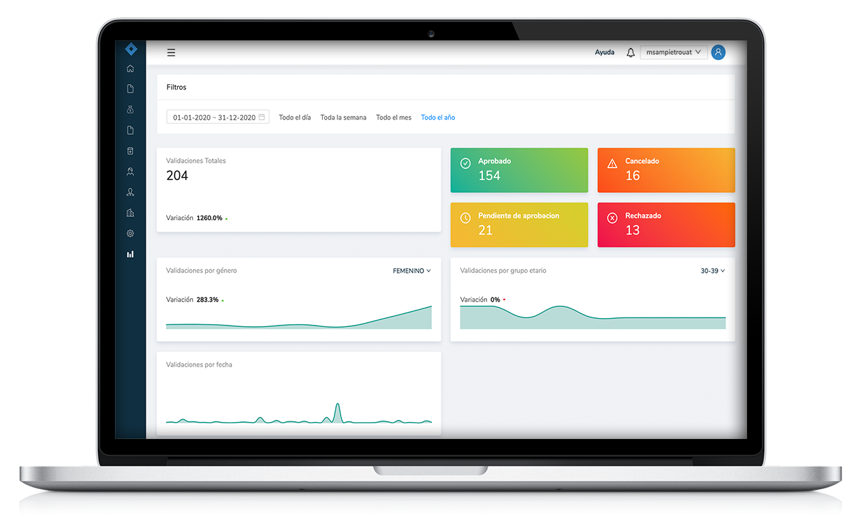Click the date range 01-01-2020 field
Screen dimensions: 862x517
click(218, 118)
